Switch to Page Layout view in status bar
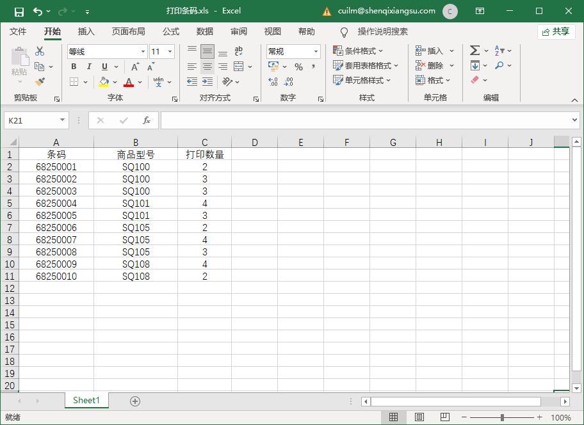 419,417
